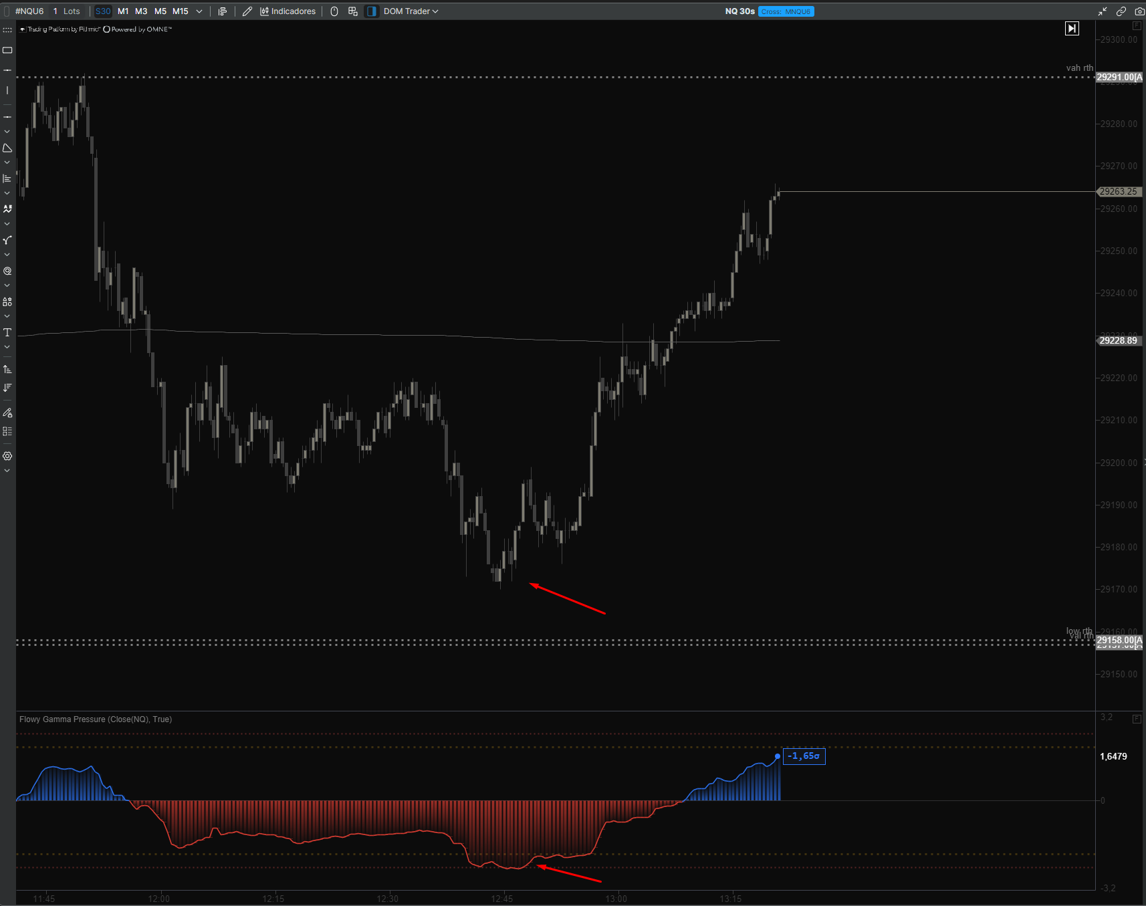The image size is (1146, 906).
Task: Click the mouse mode icon in toolbar
Action: (334, 11)
